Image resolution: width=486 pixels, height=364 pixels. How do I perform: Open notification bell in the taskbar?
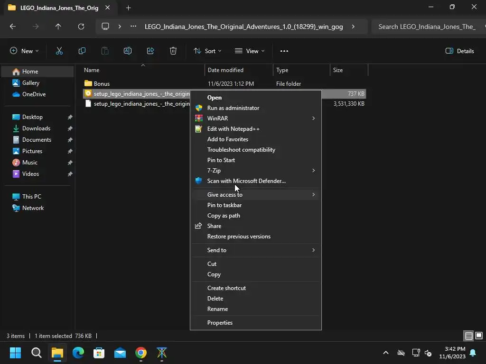pyautogui.click(x=473, y=353)
